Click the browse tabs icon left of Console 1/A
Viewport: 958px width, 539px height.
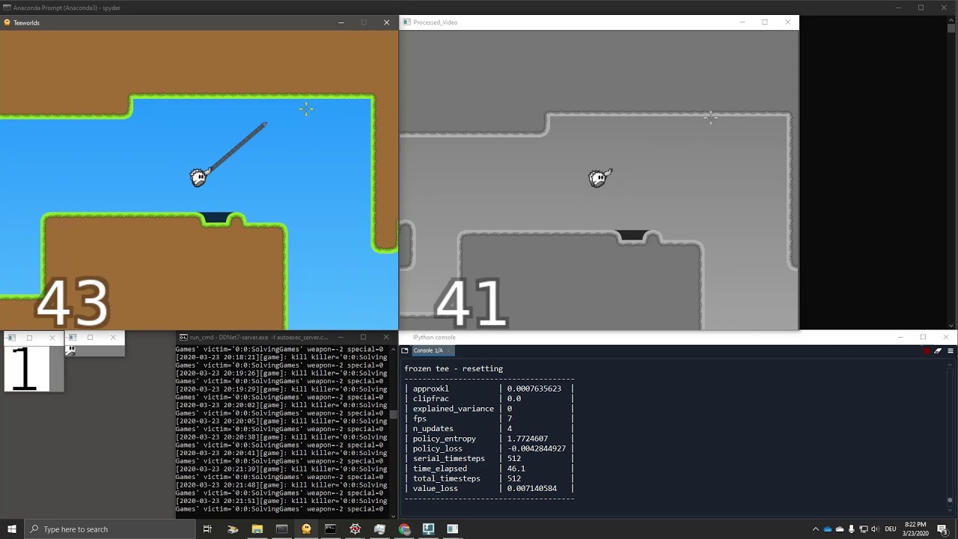pos(405,350)
